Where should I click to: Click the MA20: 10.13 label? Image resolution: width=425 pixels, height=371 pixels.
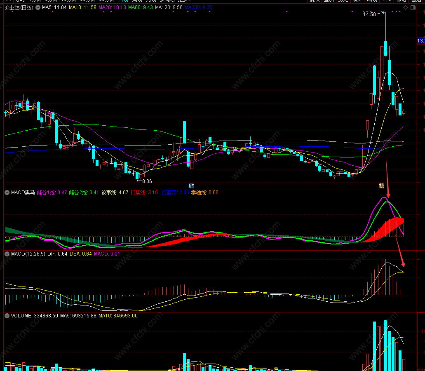[112, 7]
